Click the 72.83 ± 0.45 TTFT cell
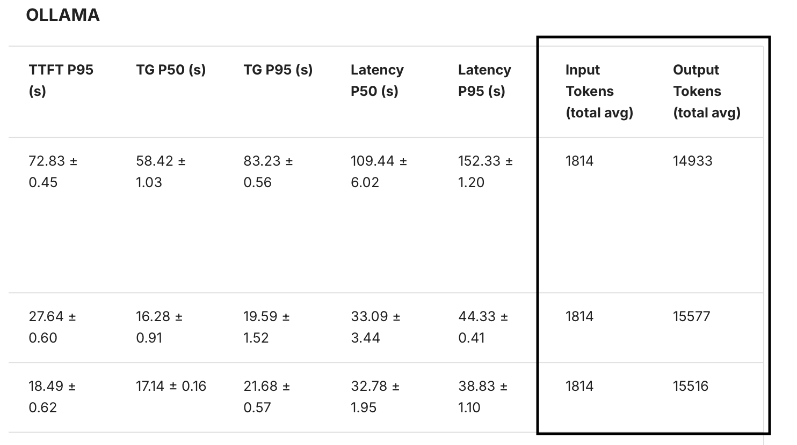This screenshot has width=797, height=445. click(53, 172)
